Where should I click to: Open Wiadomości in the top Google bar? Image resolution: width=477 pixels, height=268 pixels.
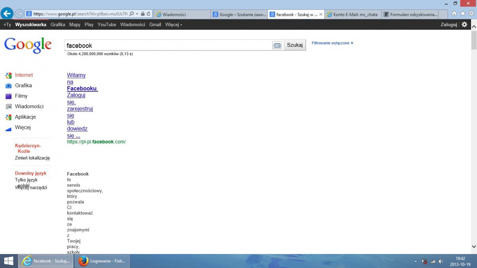pos(133,25)
